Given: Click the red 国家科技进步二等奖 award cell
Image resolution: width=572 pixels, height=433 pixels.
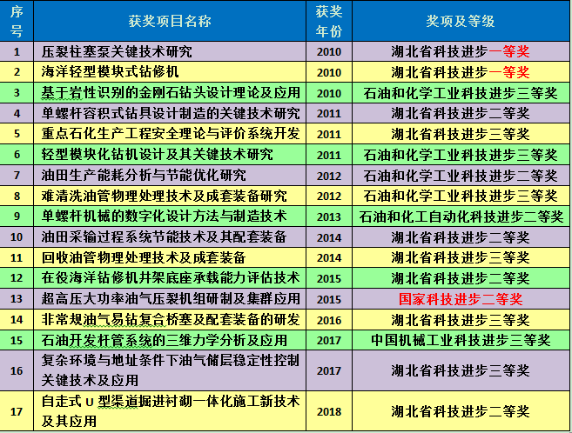Looking at the screenshot, I should tap(460, 299).
